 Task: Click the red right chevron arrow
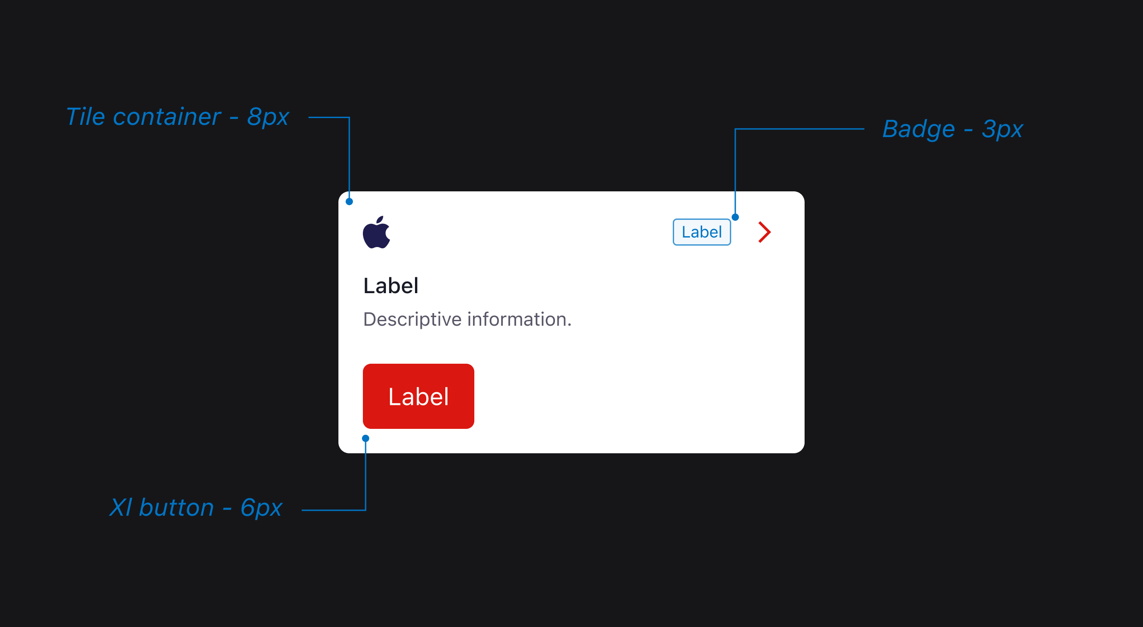(764, 232)
